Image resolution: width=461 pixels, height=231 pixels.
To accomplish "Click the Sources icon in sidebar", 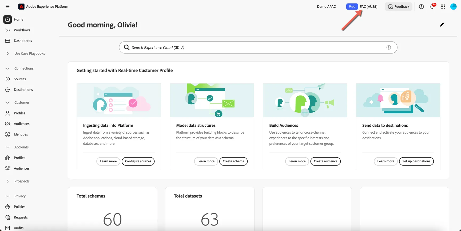I will pos(7,79).
